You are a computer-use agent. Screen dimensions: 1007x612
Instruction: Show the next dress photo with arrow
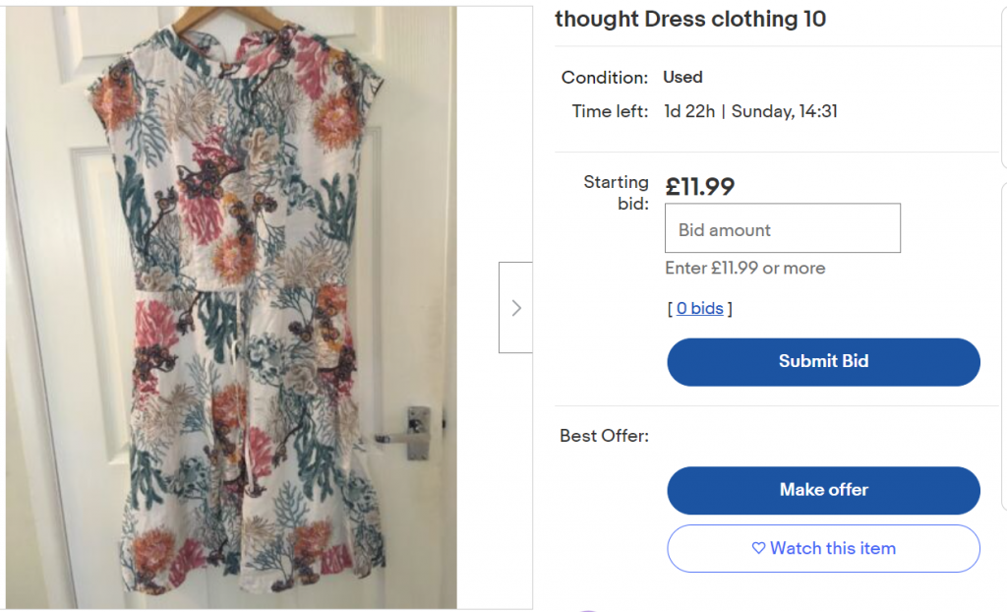pyautogui.click(x=515, y=308)
